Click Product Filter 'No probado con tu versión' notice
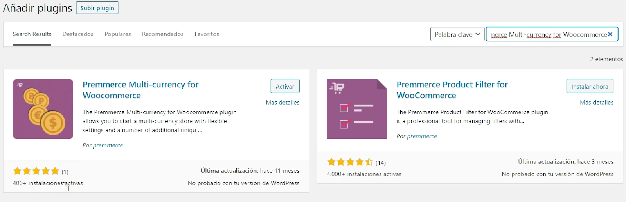Image resolution: width=626 pixels, height=202 pixels. [558, 174]
